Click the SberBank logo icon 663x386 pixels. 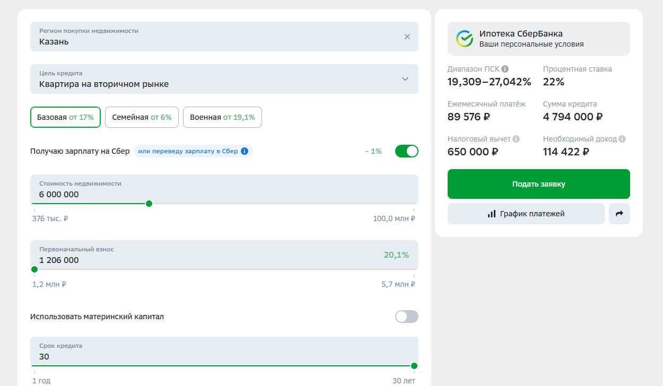465,39
